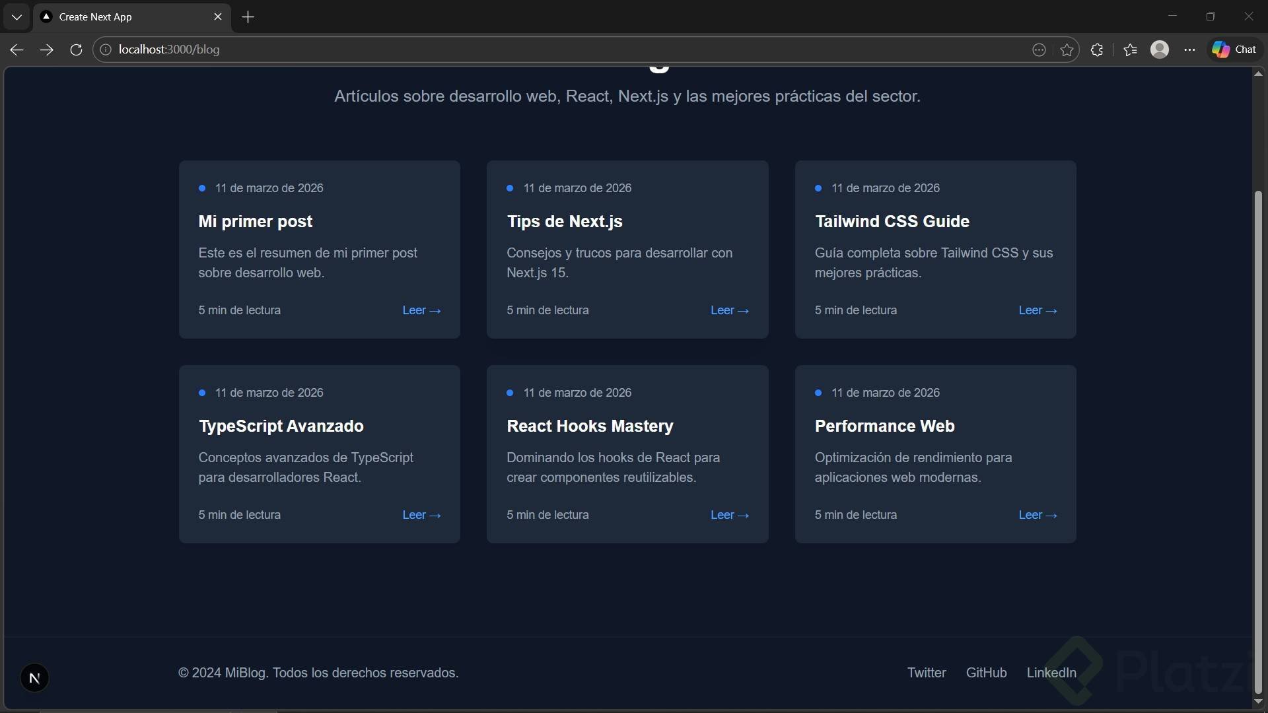The width and height of the screenshot is (1268, 713).
Task: Open a new tab with plus button
Action: coord(248,17)
